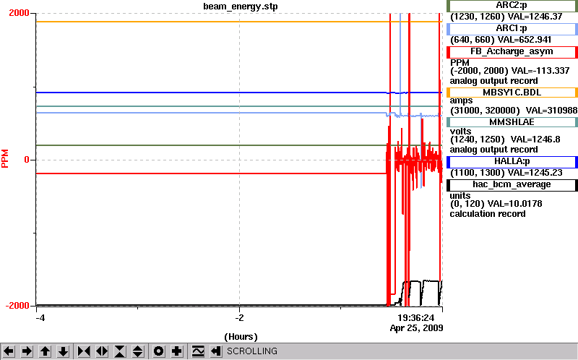Click the return-to-scrolling arrow icon
Viewport: 578px width, 360px height.
tap(216, 351)
